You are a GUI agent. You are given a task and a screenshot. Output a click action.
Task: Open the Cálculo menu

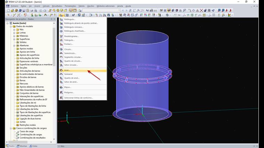[x=46, y=6]
